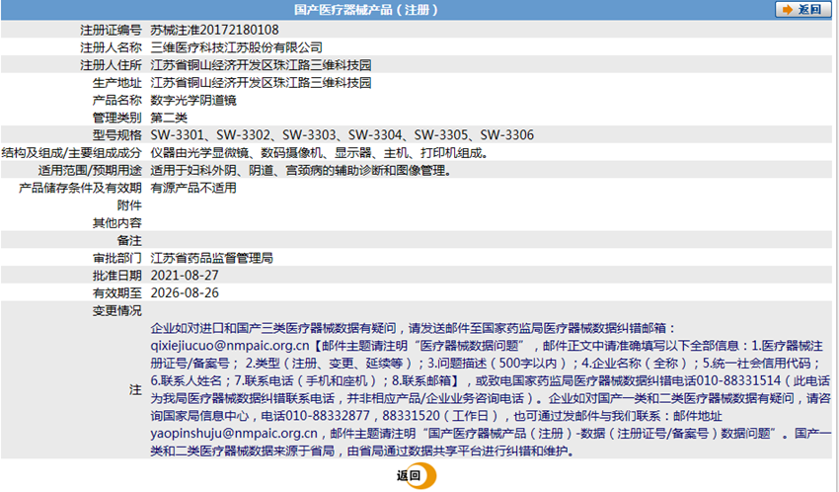Click the 批准日期 label

(x=116, y=276)
